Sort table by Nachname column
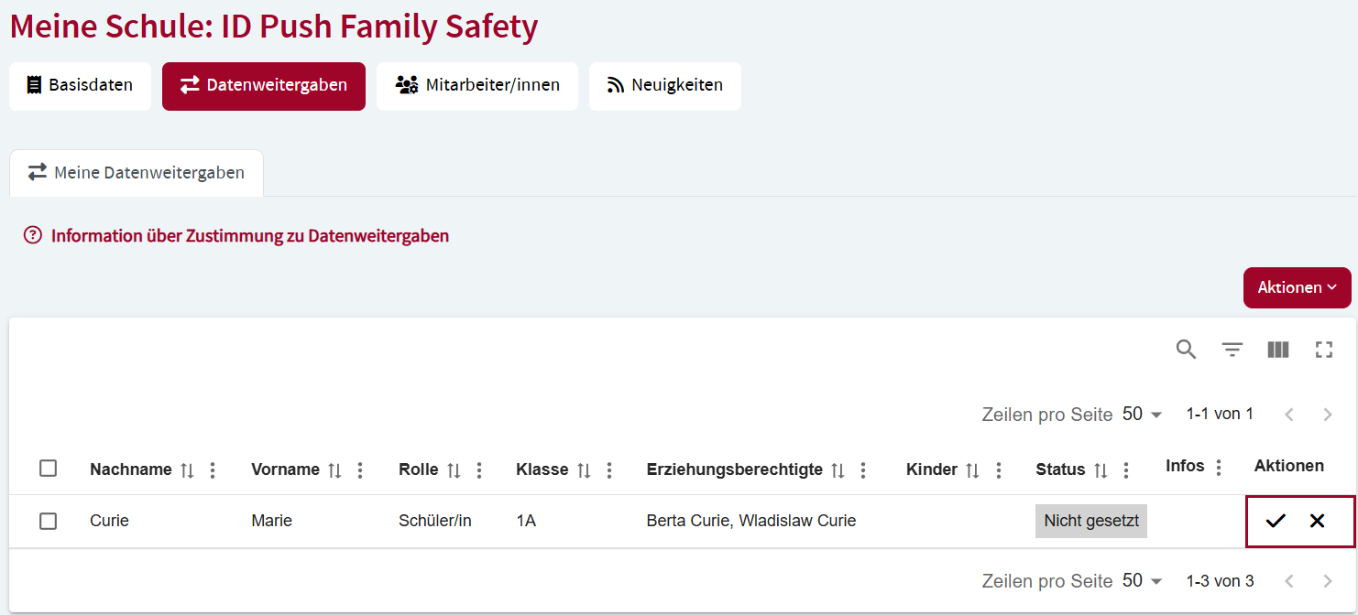This screenshot has width=1358, height=615. pos(187,470)
